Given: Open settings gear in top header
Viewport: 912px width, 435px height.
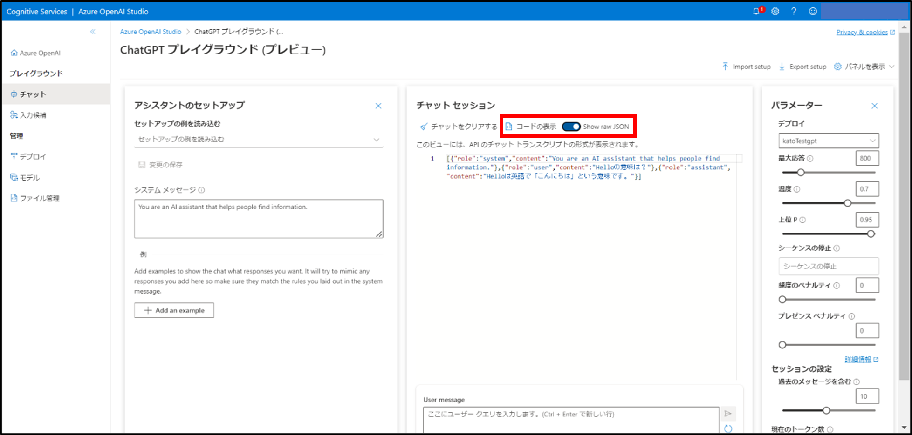Looking at the screenshot, I should pos(775,12).
